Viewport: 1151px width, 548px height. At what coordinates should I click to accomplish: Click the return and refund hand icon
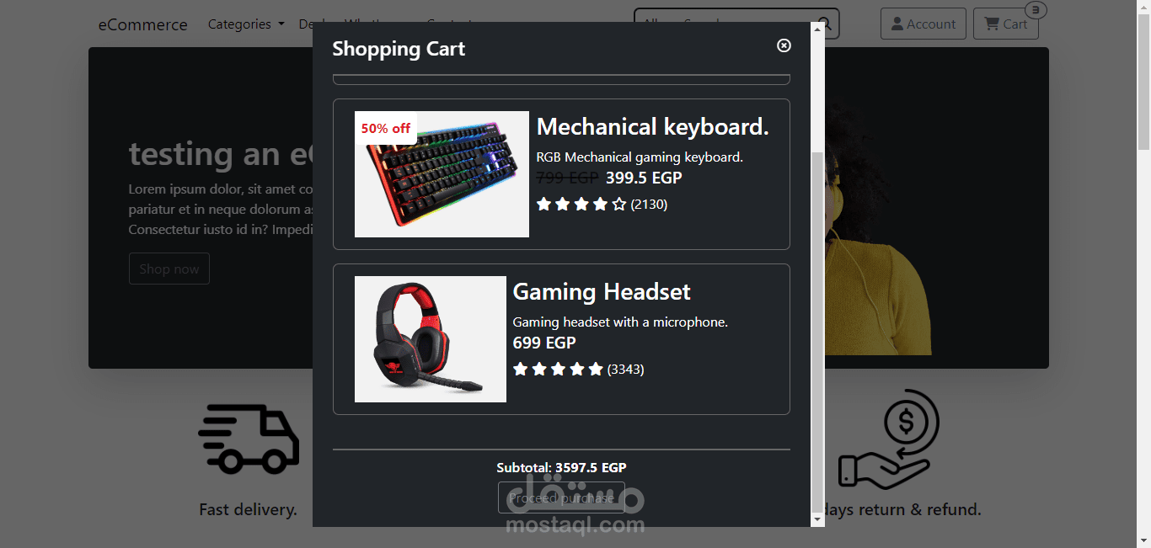[889, 439]
